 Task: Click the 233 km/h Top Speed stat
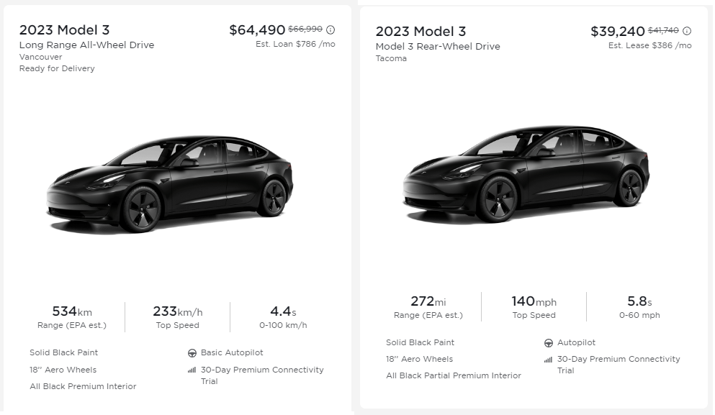pos(177,316)
